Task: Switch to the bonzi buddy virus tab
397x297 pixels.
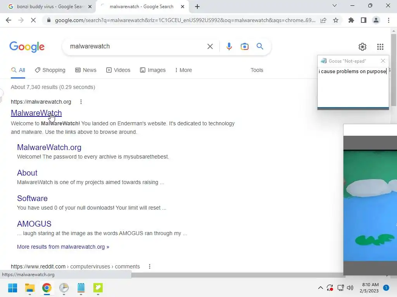Action: [48, 7]
